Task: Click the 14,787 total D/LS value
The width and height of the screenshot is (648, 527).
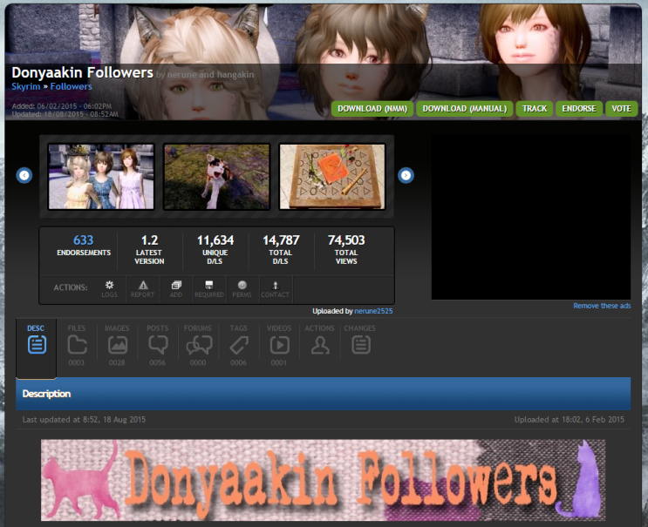Action: [x=281, y=240]
